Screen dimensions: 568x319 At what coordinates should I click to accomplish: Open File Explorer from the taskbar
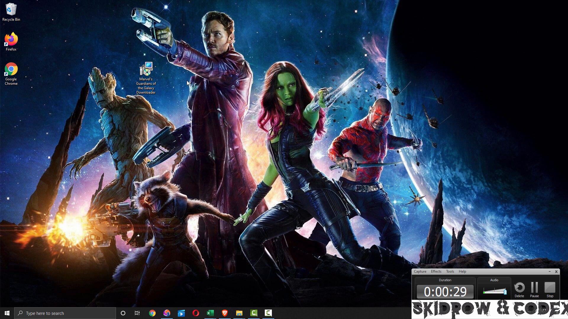pos(239,313)
